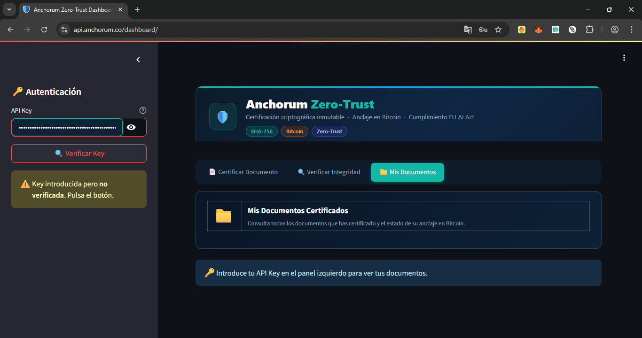Click the password manager key icon

point(483,29)
